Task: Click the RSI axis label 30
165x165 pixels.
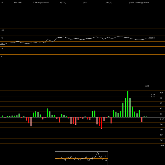Action: [x=2, y=49]
